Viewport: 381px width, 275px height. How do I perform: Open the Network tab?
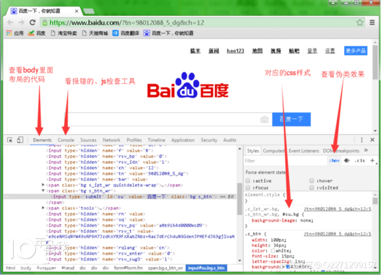coord(111,140)
